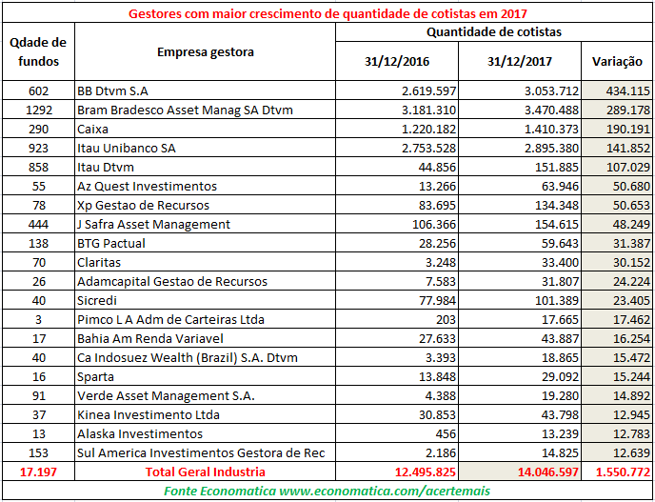This screenshot has height=502, width=655.
Task: Select the 2016 value '44.856'
Action: 397,168
